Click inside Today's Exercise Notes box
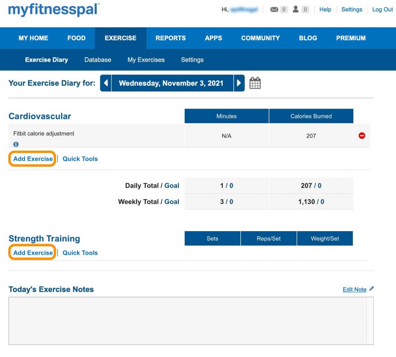The image size is (396, 357). (x=188, y=321)
